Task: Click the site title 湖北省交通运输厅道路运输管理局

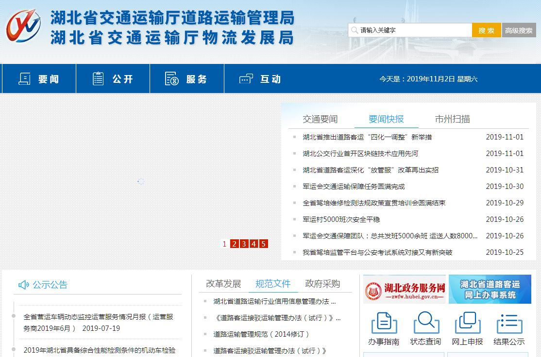Action: [x=172, y=17]
